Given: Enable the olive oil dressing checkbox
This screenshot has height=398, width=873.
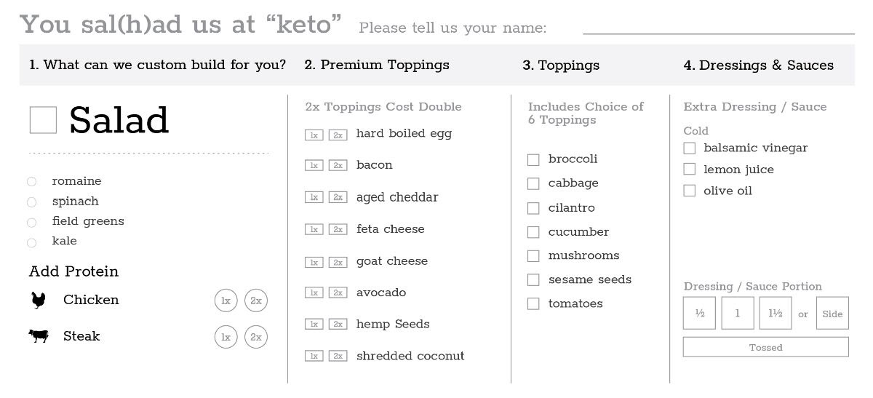Looking at the screenshot, I should 690,191.
